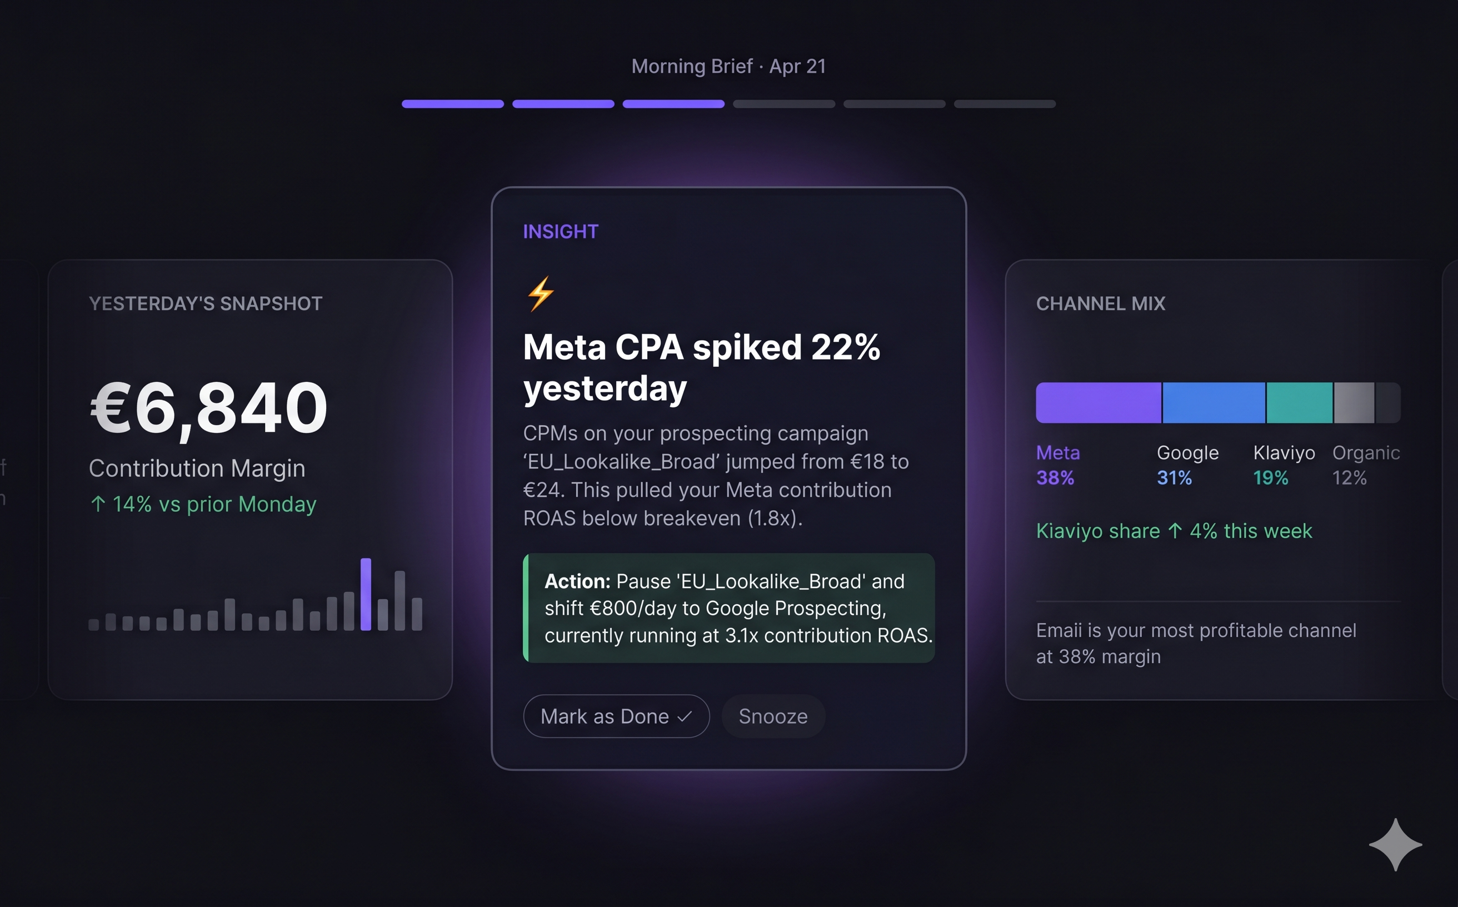Open the Yesterday's Snapshot card
Screen dimensions: 1458x907
pos(250,479)
